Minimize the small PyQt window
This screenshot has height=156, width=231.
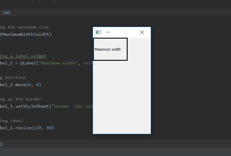point(108,32)
